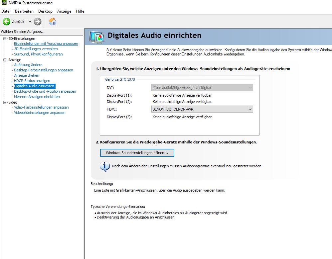Click the NVIDIA title bar icon
The width and height of the screenshot is (332, 259).
[x=4, y=3]
